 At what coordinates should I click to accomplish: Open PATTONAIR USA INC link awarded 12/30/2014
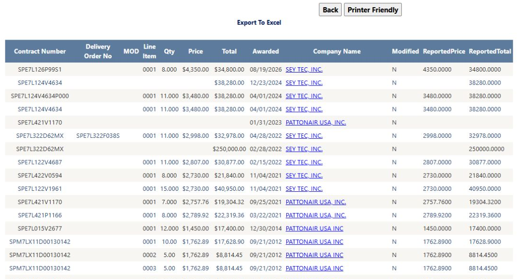tap(314, 228)
